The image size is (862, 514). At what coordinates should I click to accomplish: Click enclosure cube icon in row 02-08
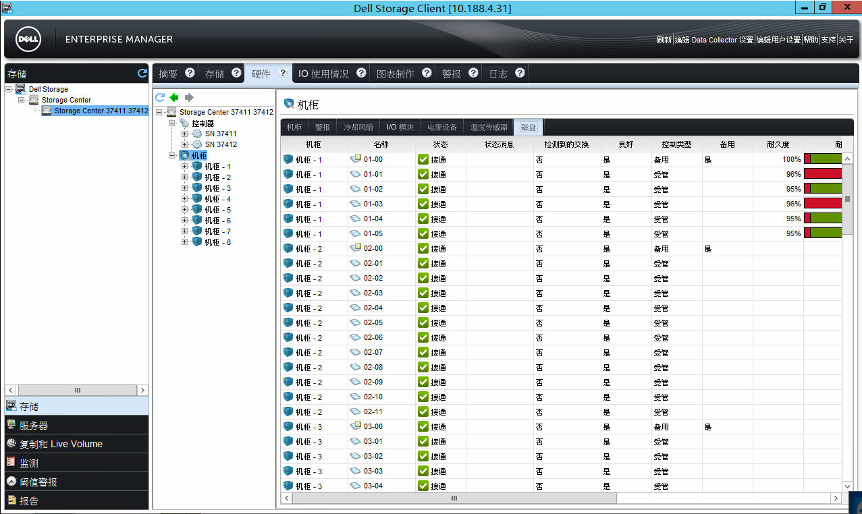pyautogui.click(x=288, y=367)
